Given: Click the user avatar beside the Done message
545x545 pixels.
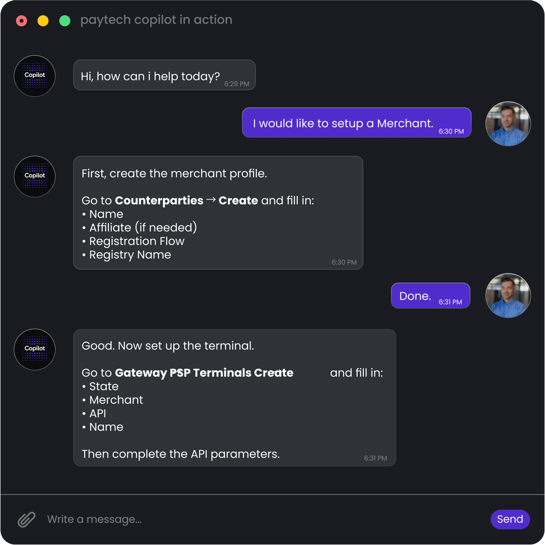Looking at the screenshot, I should click(508, 295).
